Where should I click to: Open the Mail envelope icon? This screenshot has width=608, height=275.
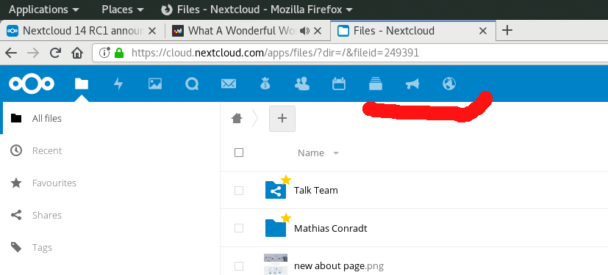tap(229, 84)
